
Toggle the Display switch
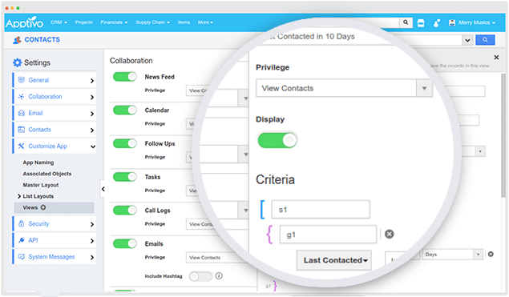[277, 140]
